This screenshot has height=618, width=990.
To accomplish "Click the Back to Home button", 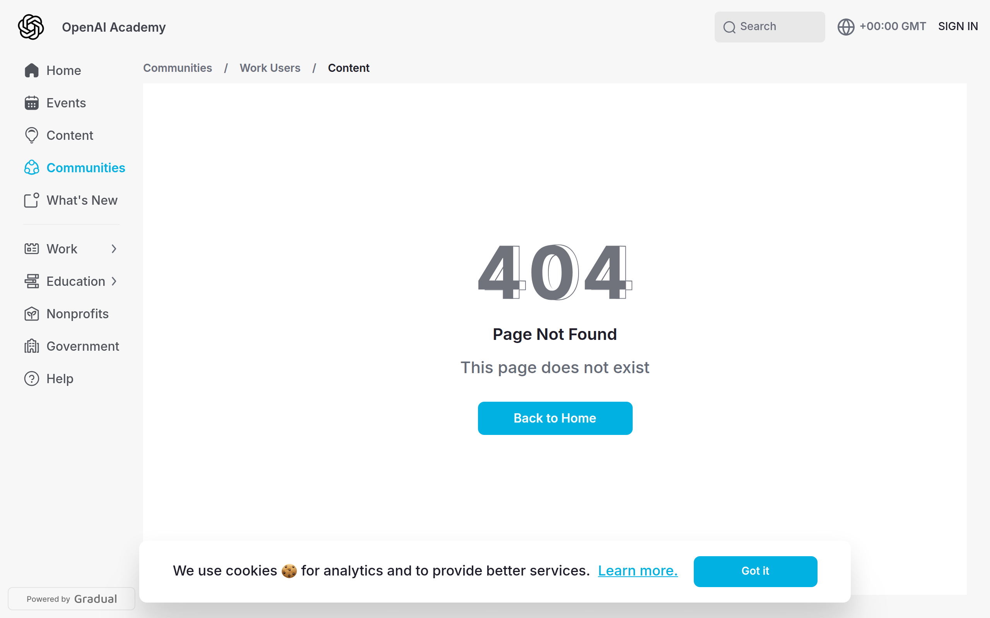I will coord(555,418).
